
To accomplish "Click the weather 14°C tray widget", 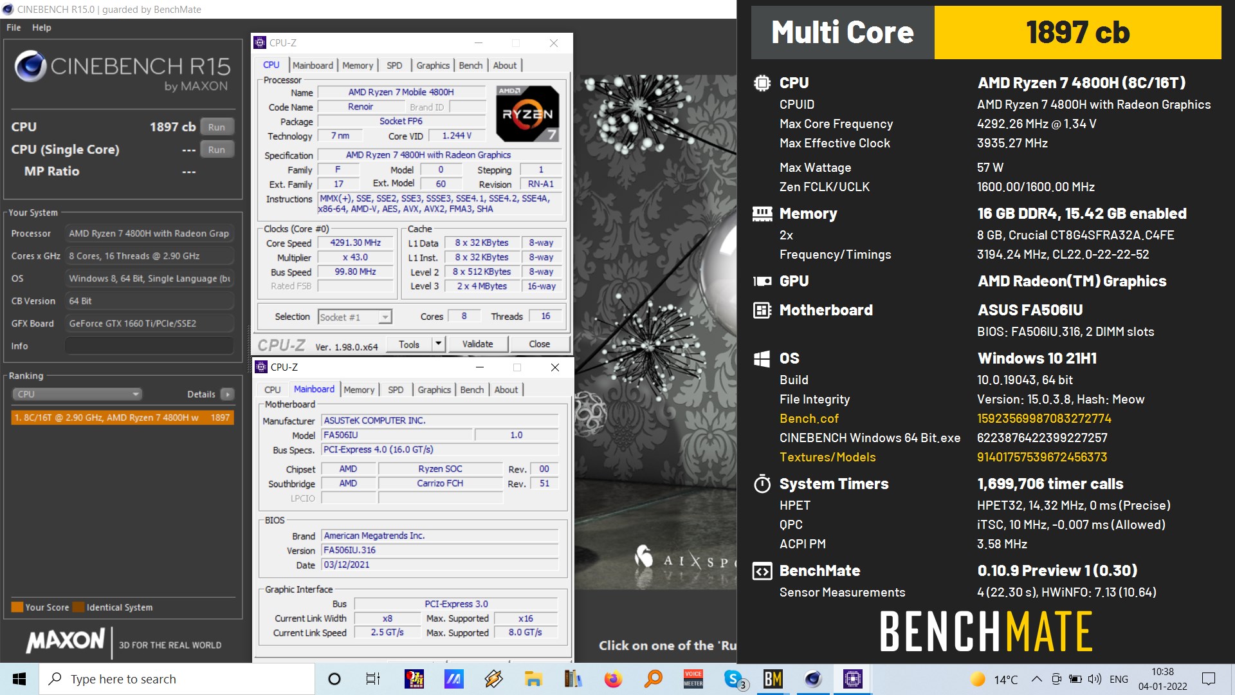I will (994, 679).
